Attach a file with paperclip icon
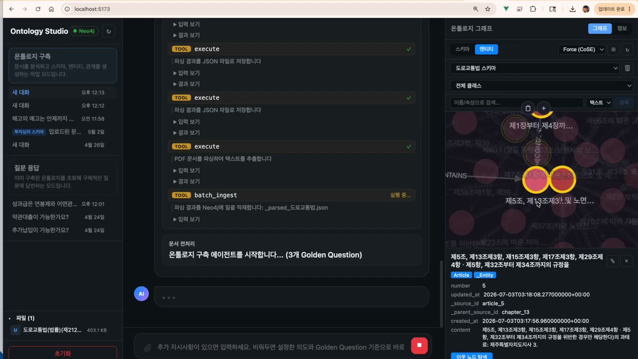 click(148, 347)
